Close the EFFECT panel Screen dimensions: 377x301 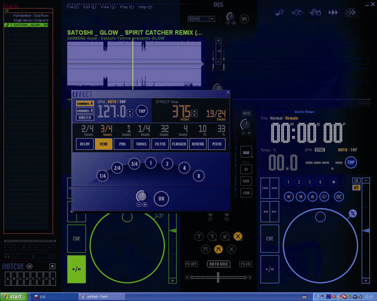tap(228, 92)
